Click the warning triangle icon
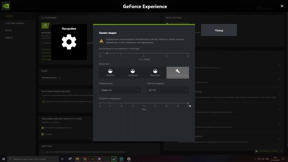Viewport: 288px width, 162px height. (101, 41)
